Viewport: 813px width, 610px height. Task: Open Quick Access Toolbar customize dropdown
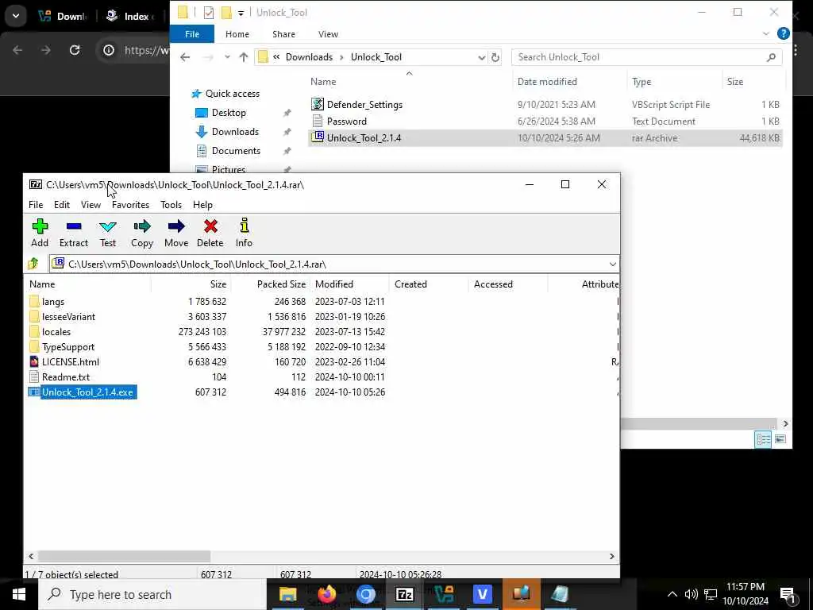tap(241, 13)
